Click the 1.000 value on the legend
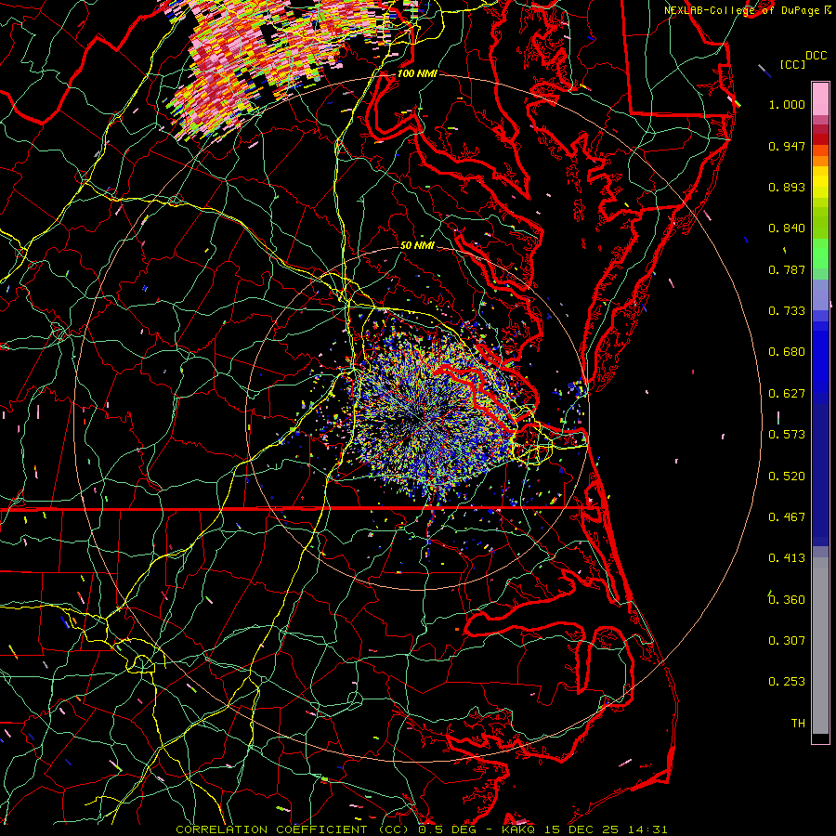The image size is (836, 836). [x=787, y=104]
